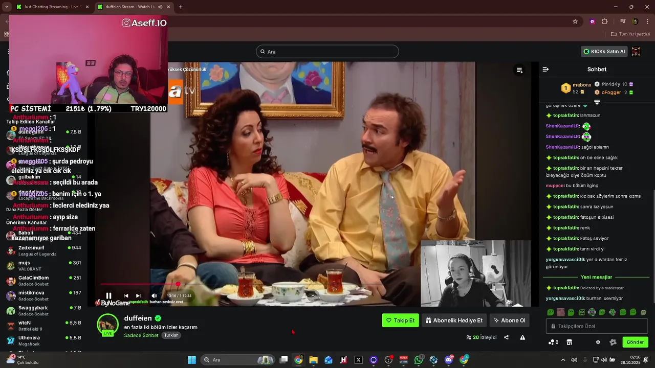Screen dimensions: 655x368
Task: Open toprakfatih's lahmacun chat message username
Action: [x=565, y=116]
